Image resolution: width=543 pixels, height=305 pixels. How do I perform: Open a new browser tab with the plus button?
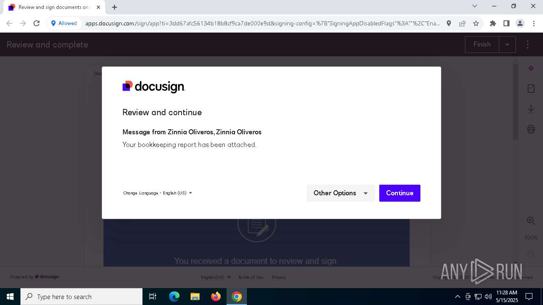[115, 7]
